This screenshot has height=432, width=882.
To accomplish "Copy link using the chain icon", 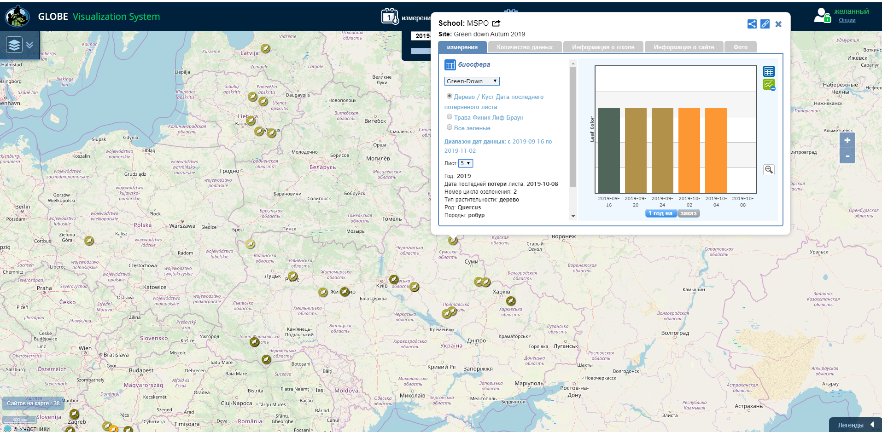I will [765, 24].
